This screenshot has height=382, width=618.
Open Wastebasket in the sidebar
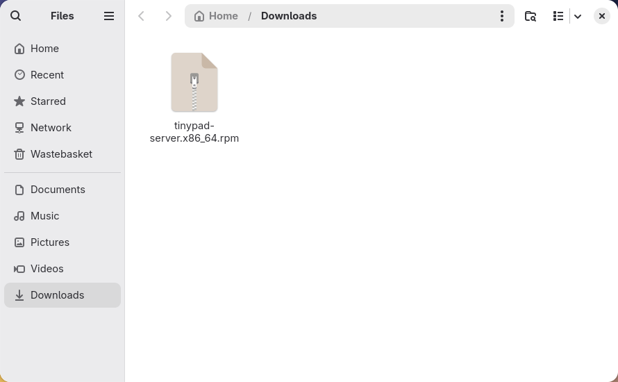pos(62,154)
